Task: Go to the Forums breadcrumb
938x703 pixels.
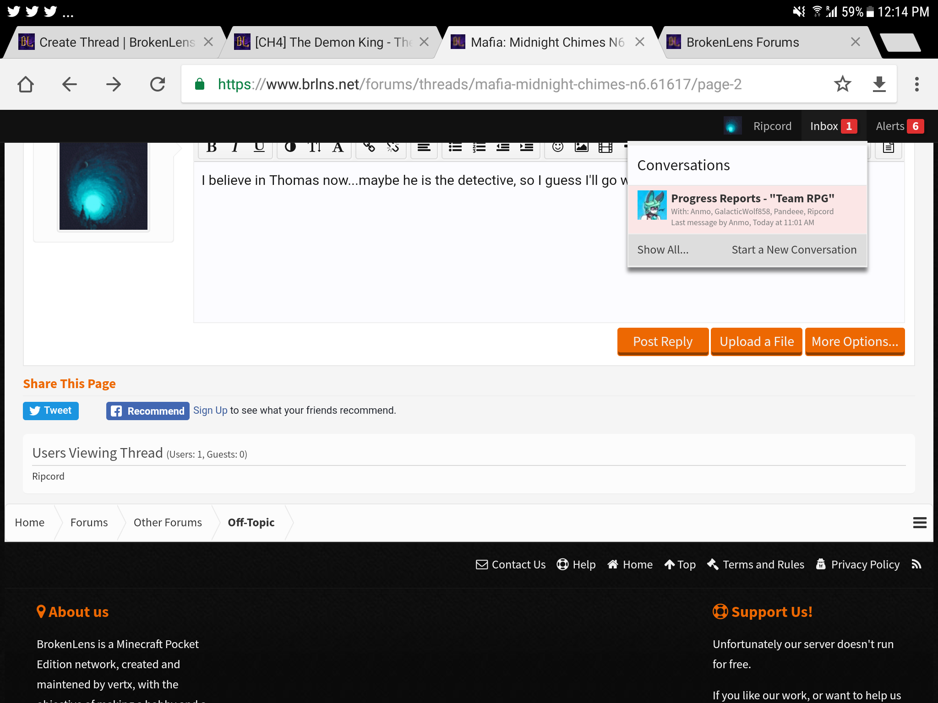Action: click(89, 523)
